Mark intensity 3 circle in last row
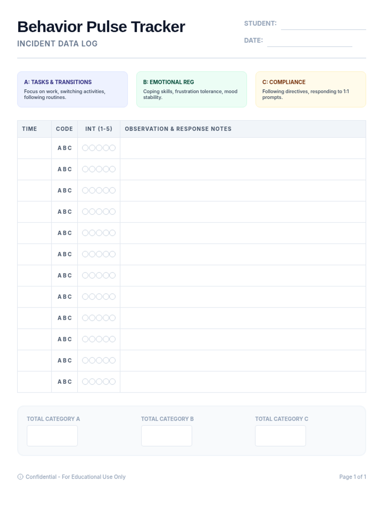 pyautogui.click(x=99, y=382)
